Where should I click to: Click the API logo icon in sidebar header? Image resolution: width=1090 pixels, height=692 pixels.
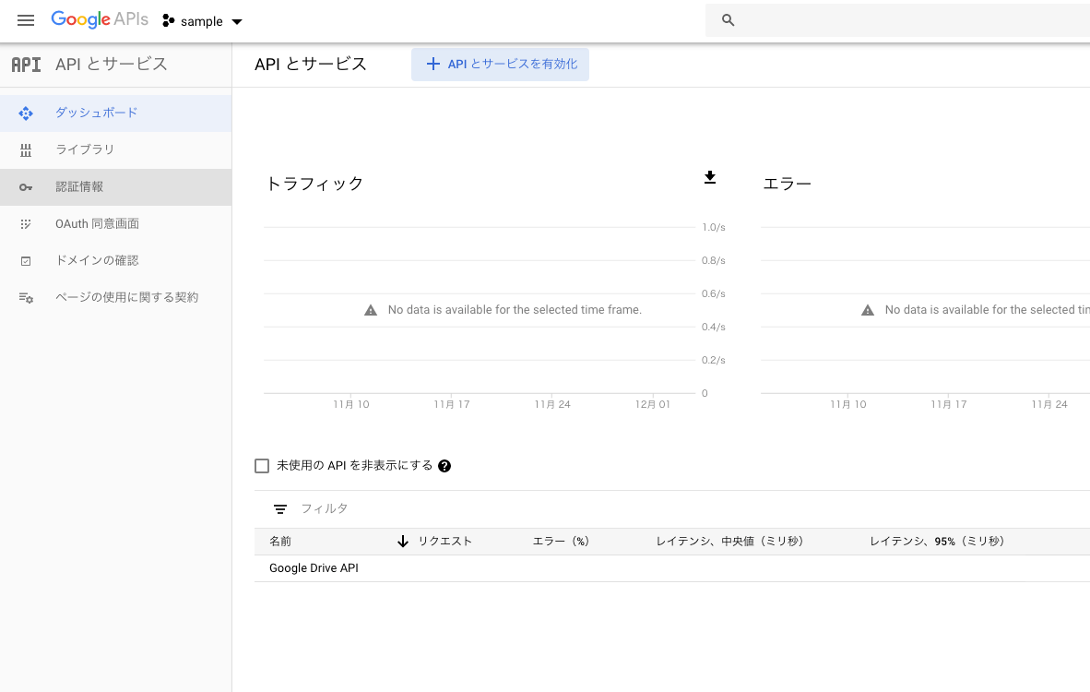tap(27, 65)
